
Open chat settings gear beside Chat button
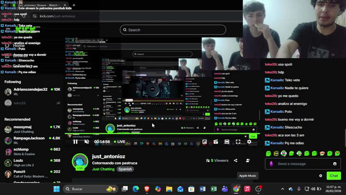[x=321, y=176]
